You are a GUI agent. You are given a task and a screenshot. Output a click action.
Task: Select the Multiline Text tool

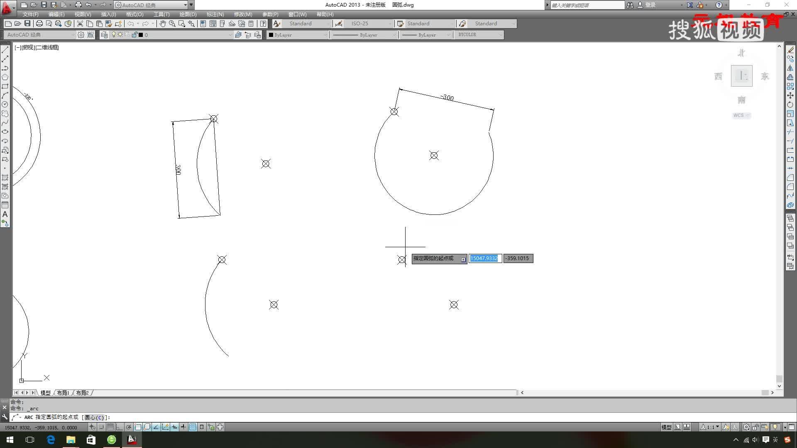tap(5, 214)
